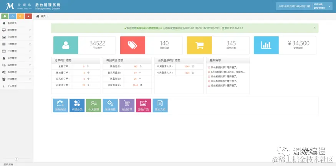Click the 商品统计信息 panel header
Image resolution: width=336 pixels, height=166 pixels.
tap(127, 60)
